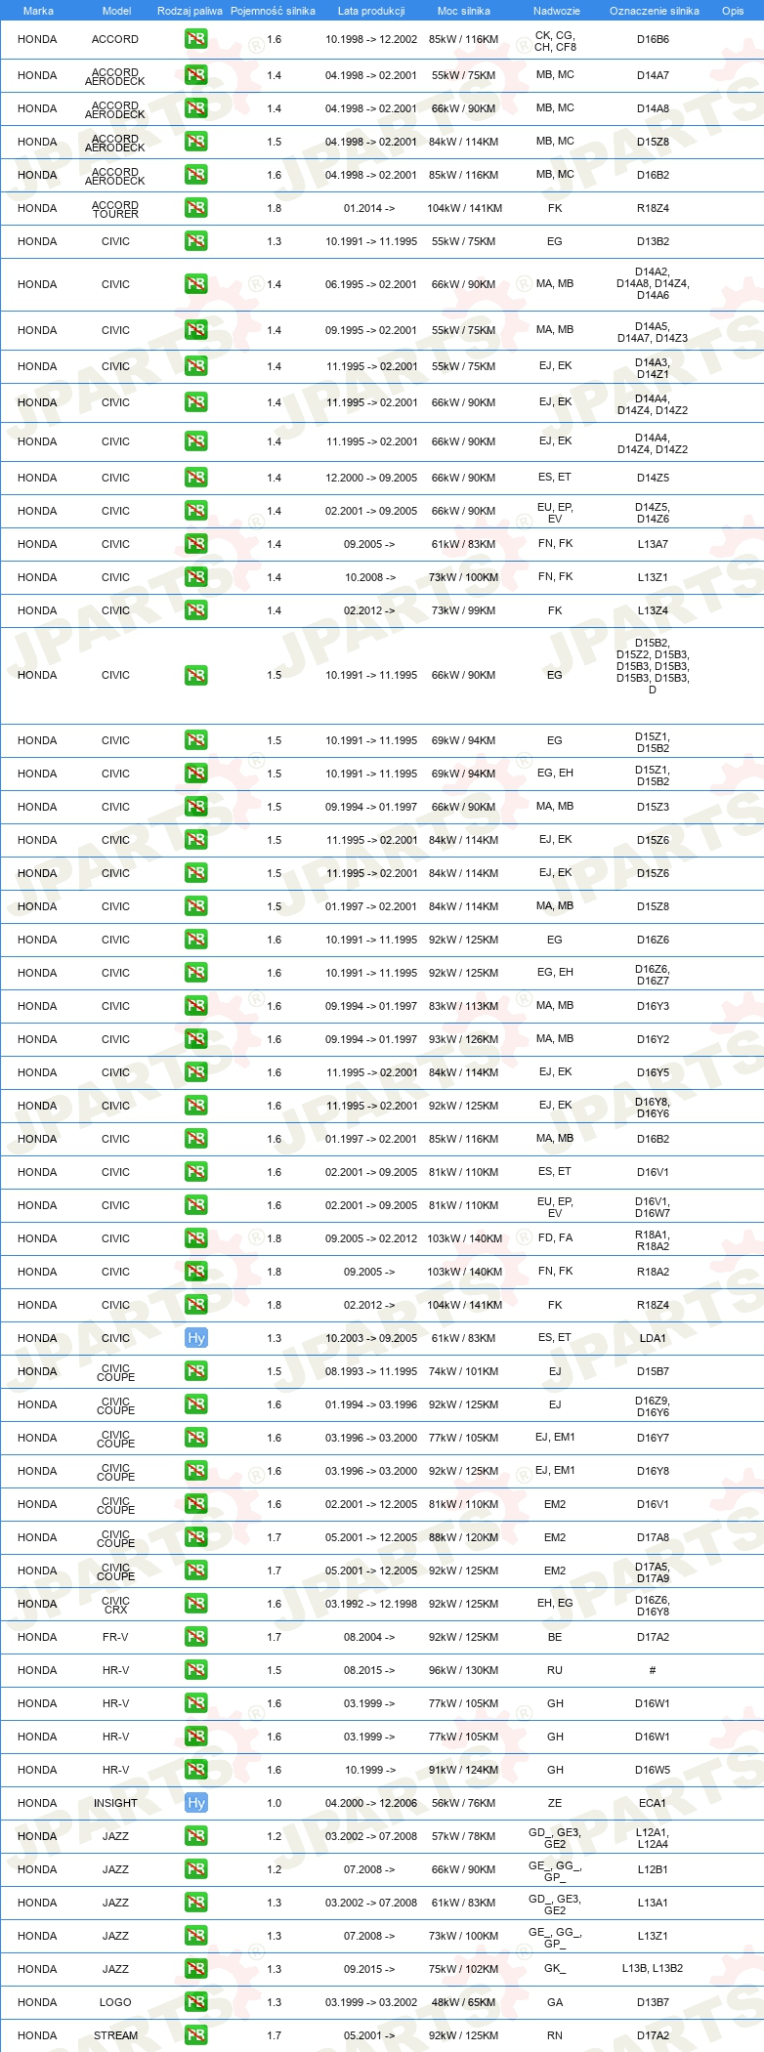Click petrol icon in ACCORD TOURER row
764x2052 pixels.
click(x=196, y=208)
